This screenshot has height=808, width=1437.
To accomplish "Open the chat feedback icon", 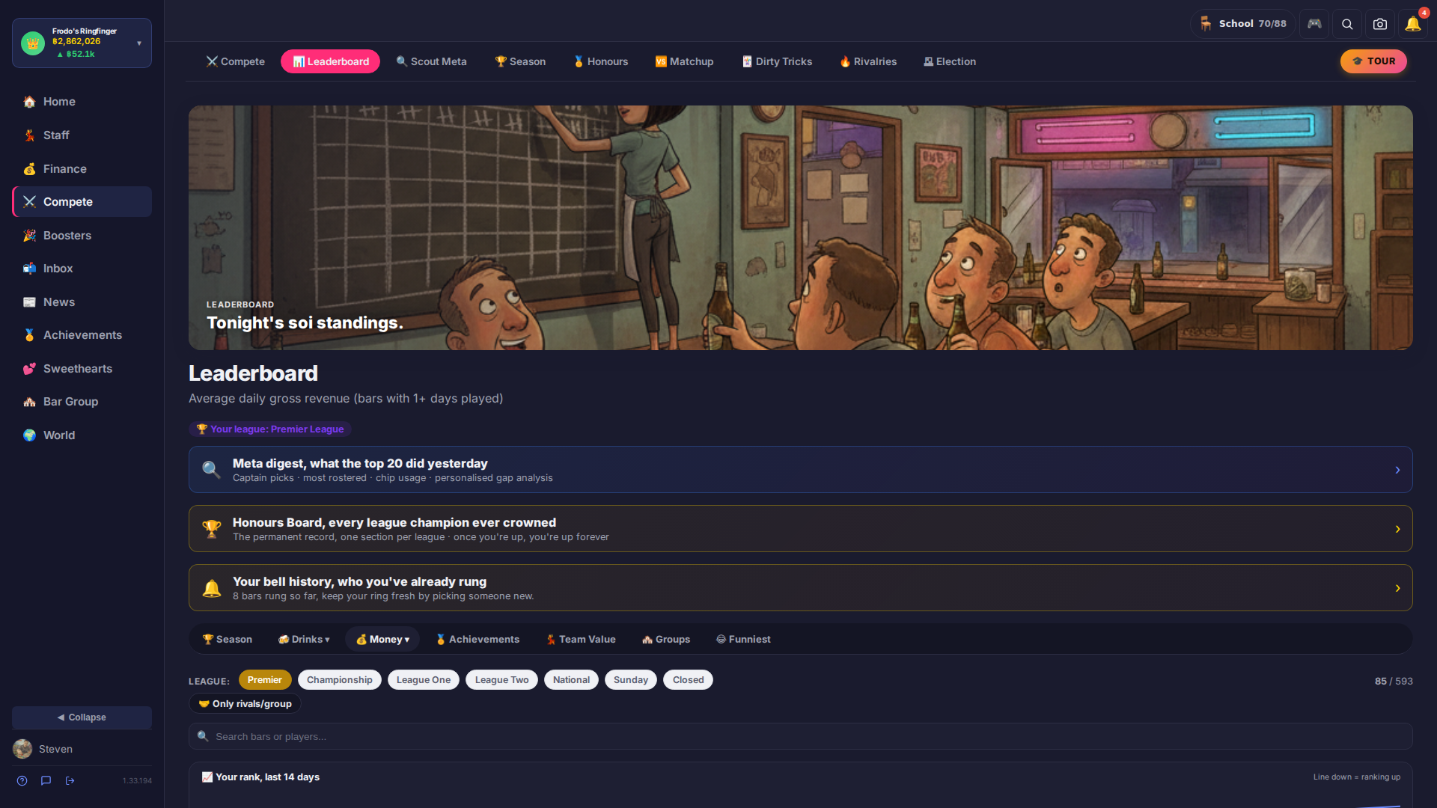I will pyautogui.click(x=46, y=780).
